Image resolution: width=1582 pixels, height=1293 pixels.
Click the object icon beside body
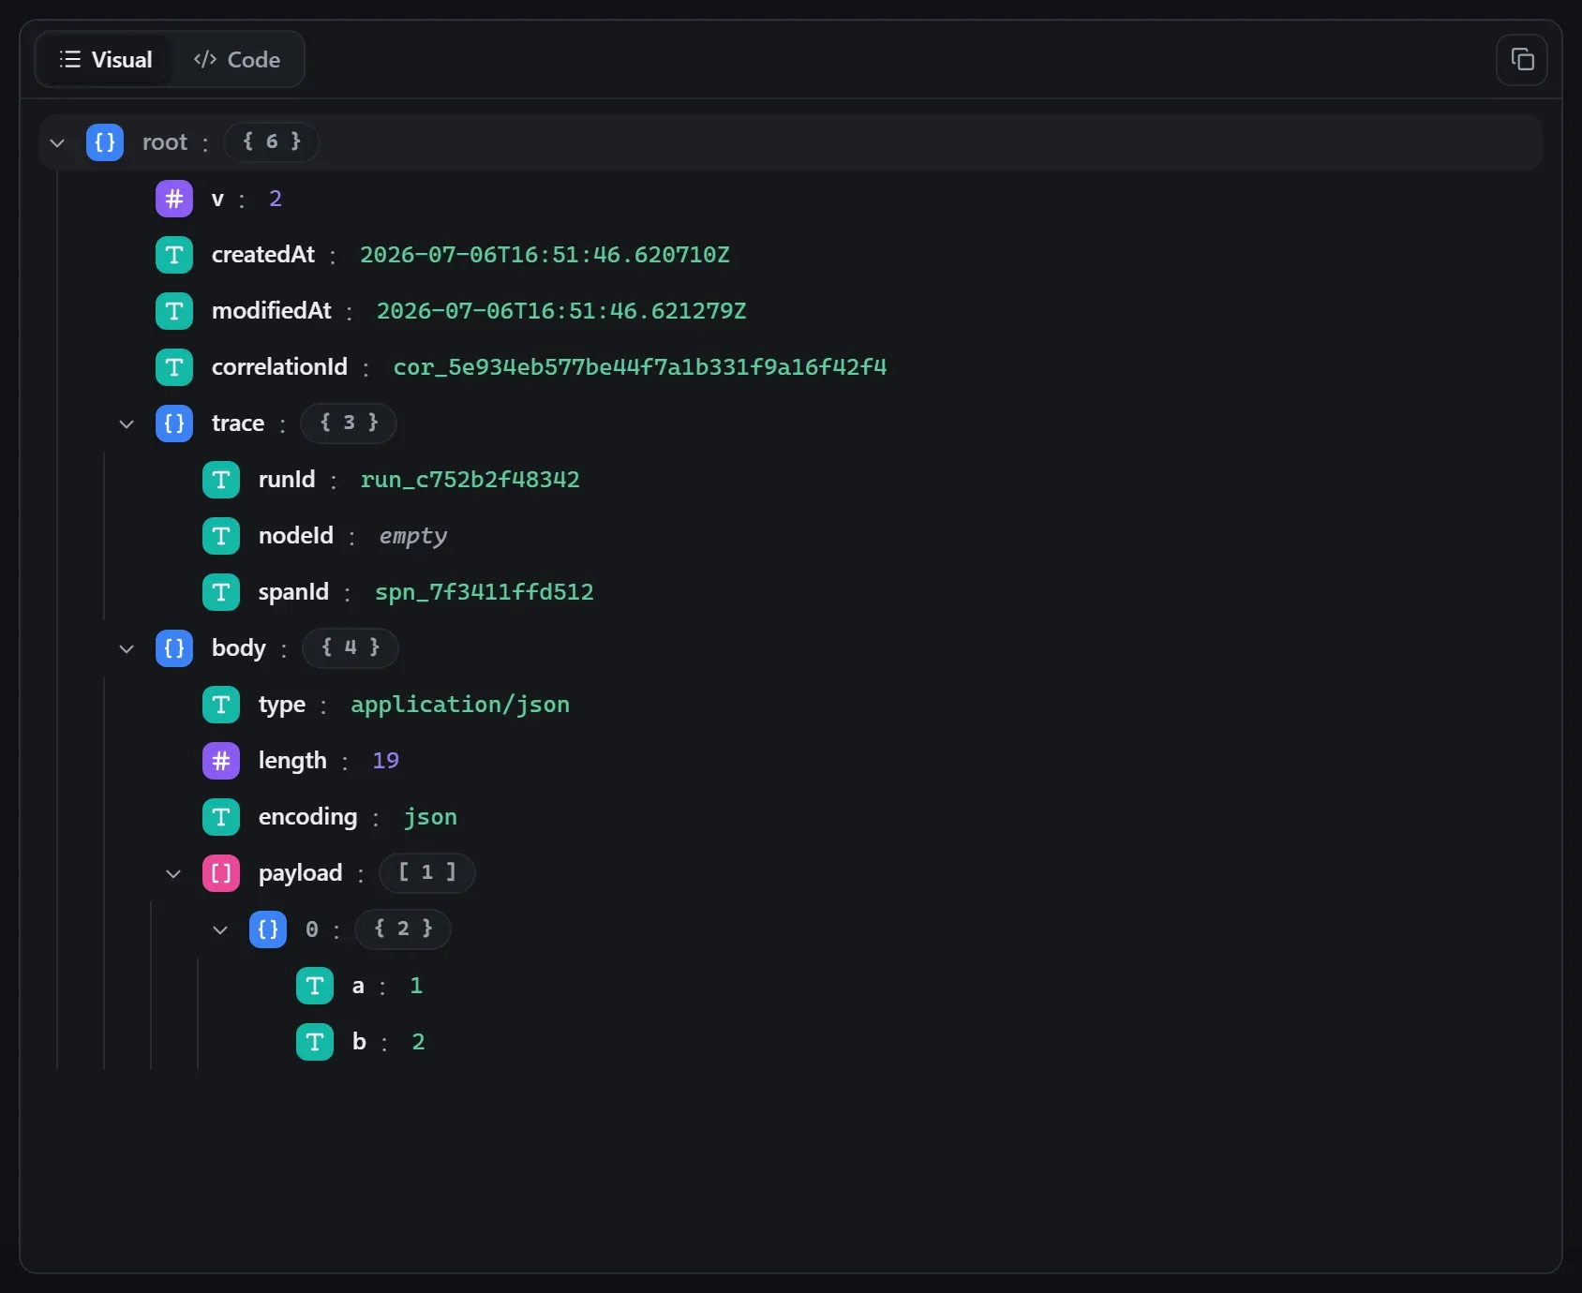pyautogui.click(x=174, y=648)
